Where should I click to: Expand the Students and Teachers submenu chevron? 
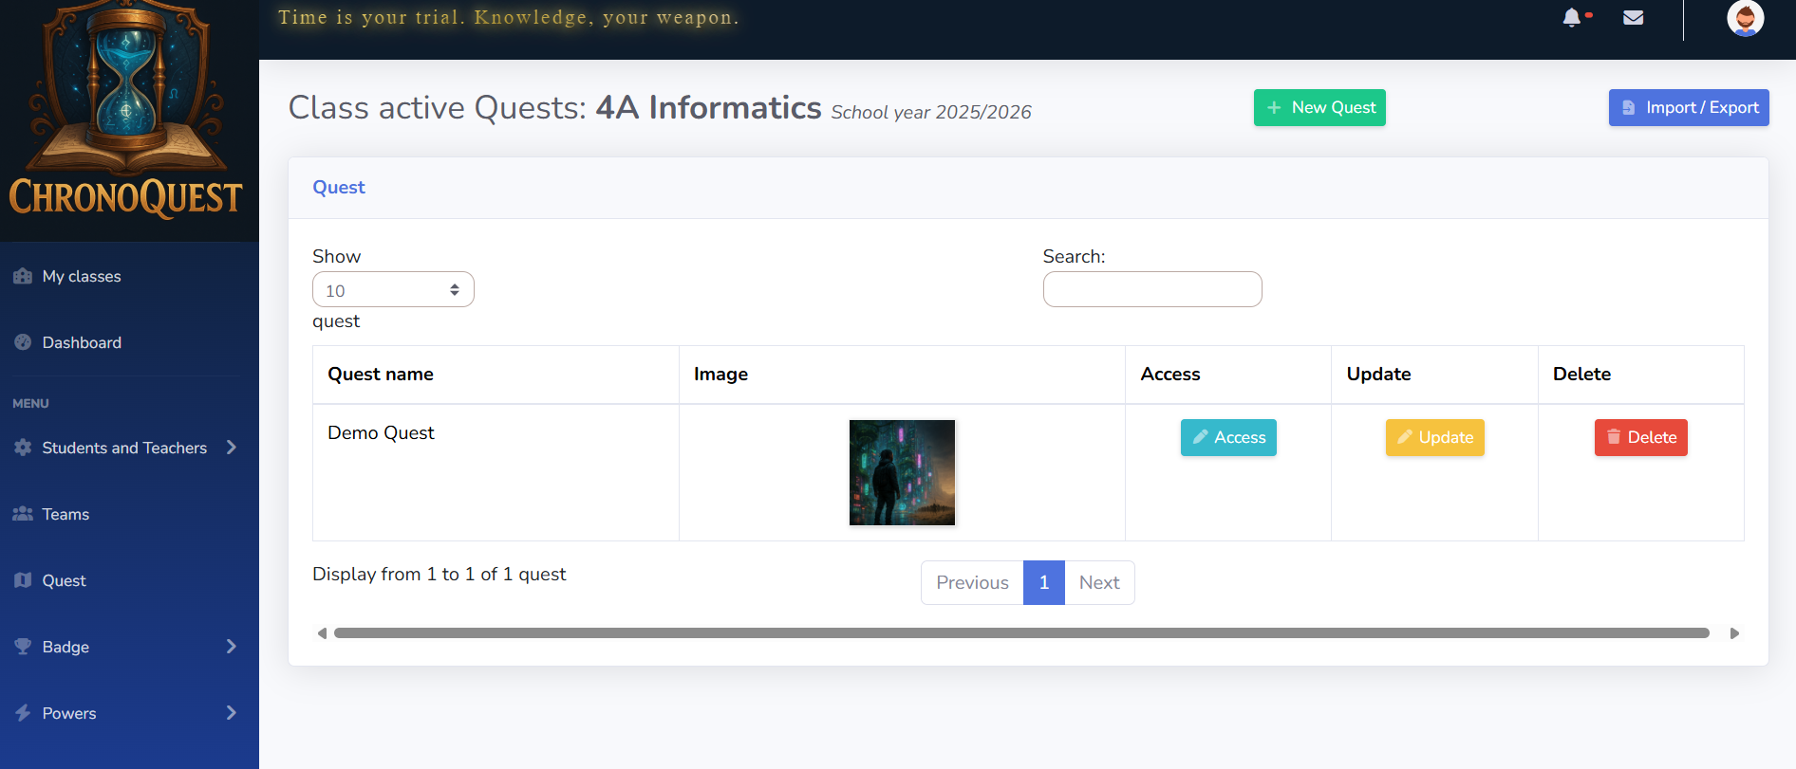[x=232, y=448]
